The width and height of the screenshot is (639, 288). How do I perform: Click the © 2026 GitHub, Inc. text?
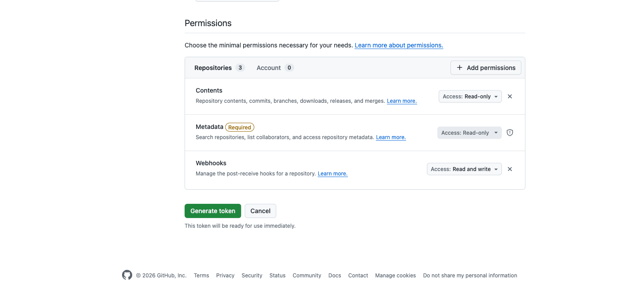pos(162,276)
